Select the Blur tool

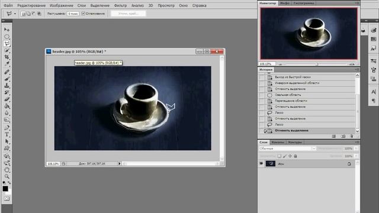(7, 113)
